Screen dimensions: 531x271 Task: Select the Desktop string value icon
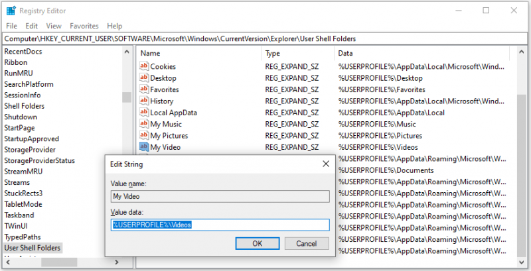144,78
